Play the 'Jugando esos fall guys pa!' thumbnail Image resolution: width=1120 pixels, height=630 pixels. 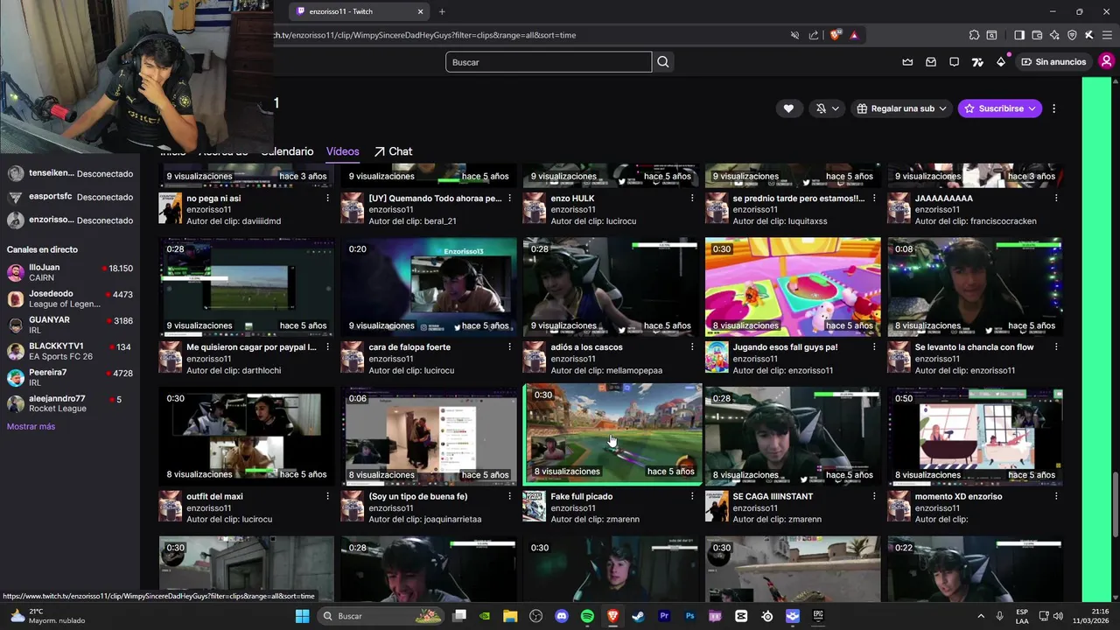pyautogui.click(x=793, y=287)
